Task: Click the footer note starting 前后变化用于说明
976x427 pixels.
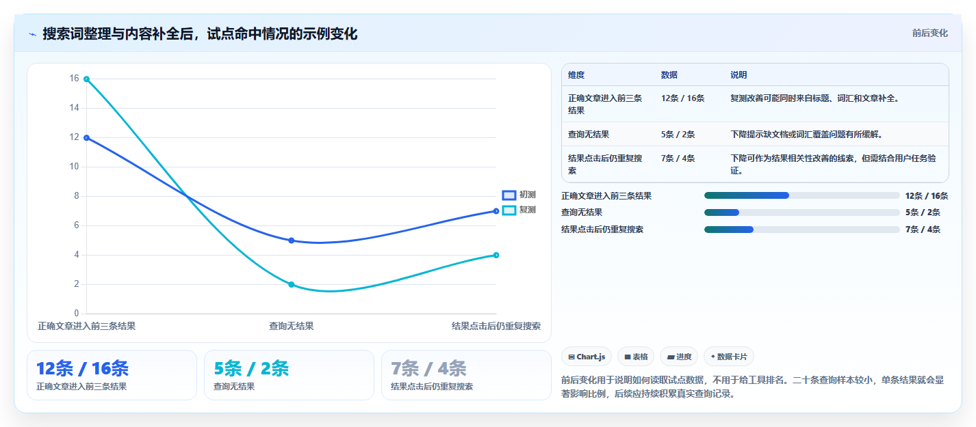Action: [x=752, y=387]
